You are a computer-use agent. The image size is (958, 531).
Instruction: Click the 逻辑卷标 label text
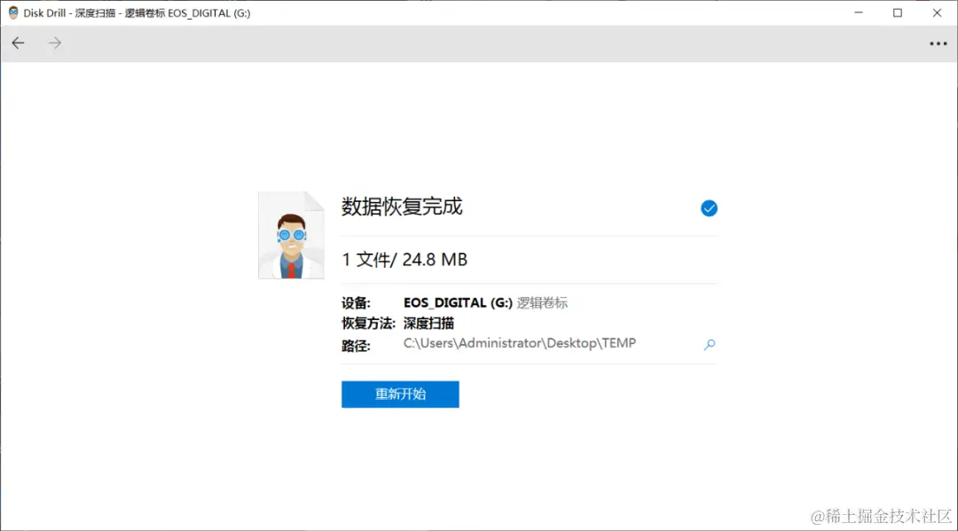(542, 302)
